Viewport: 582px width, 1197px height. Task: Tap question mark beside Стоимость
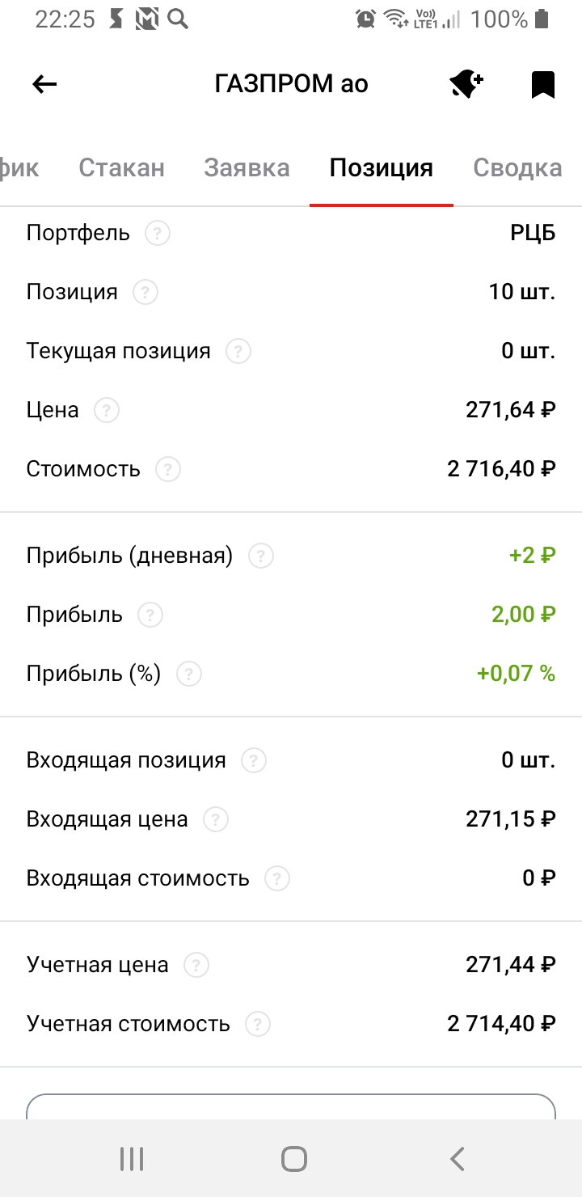[168, 469]
